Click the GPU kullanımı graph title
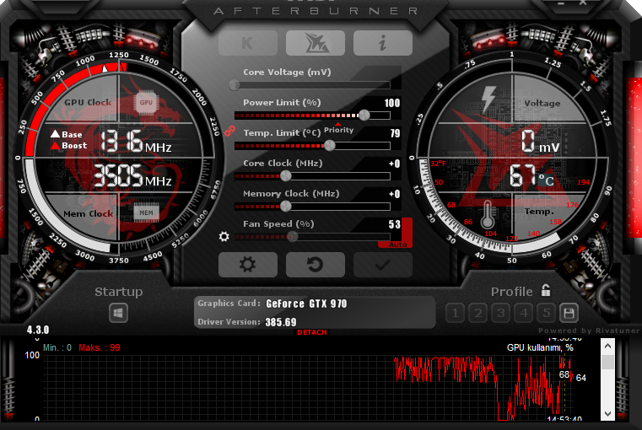Screen dimensions: 642x430 click(540, 347)
